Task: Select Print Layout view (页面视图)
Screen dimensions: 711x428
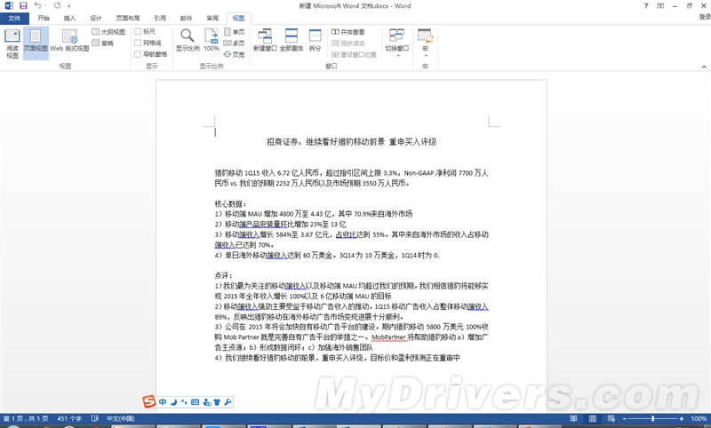Action: (x=36, y=43)
